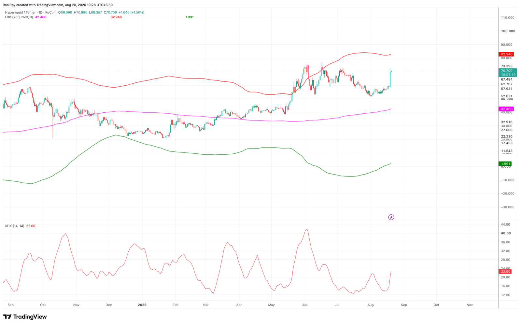Click the green 1.991 price axis tag
The height and width of the screenshot is (325, 521).
tap(505, 164)
